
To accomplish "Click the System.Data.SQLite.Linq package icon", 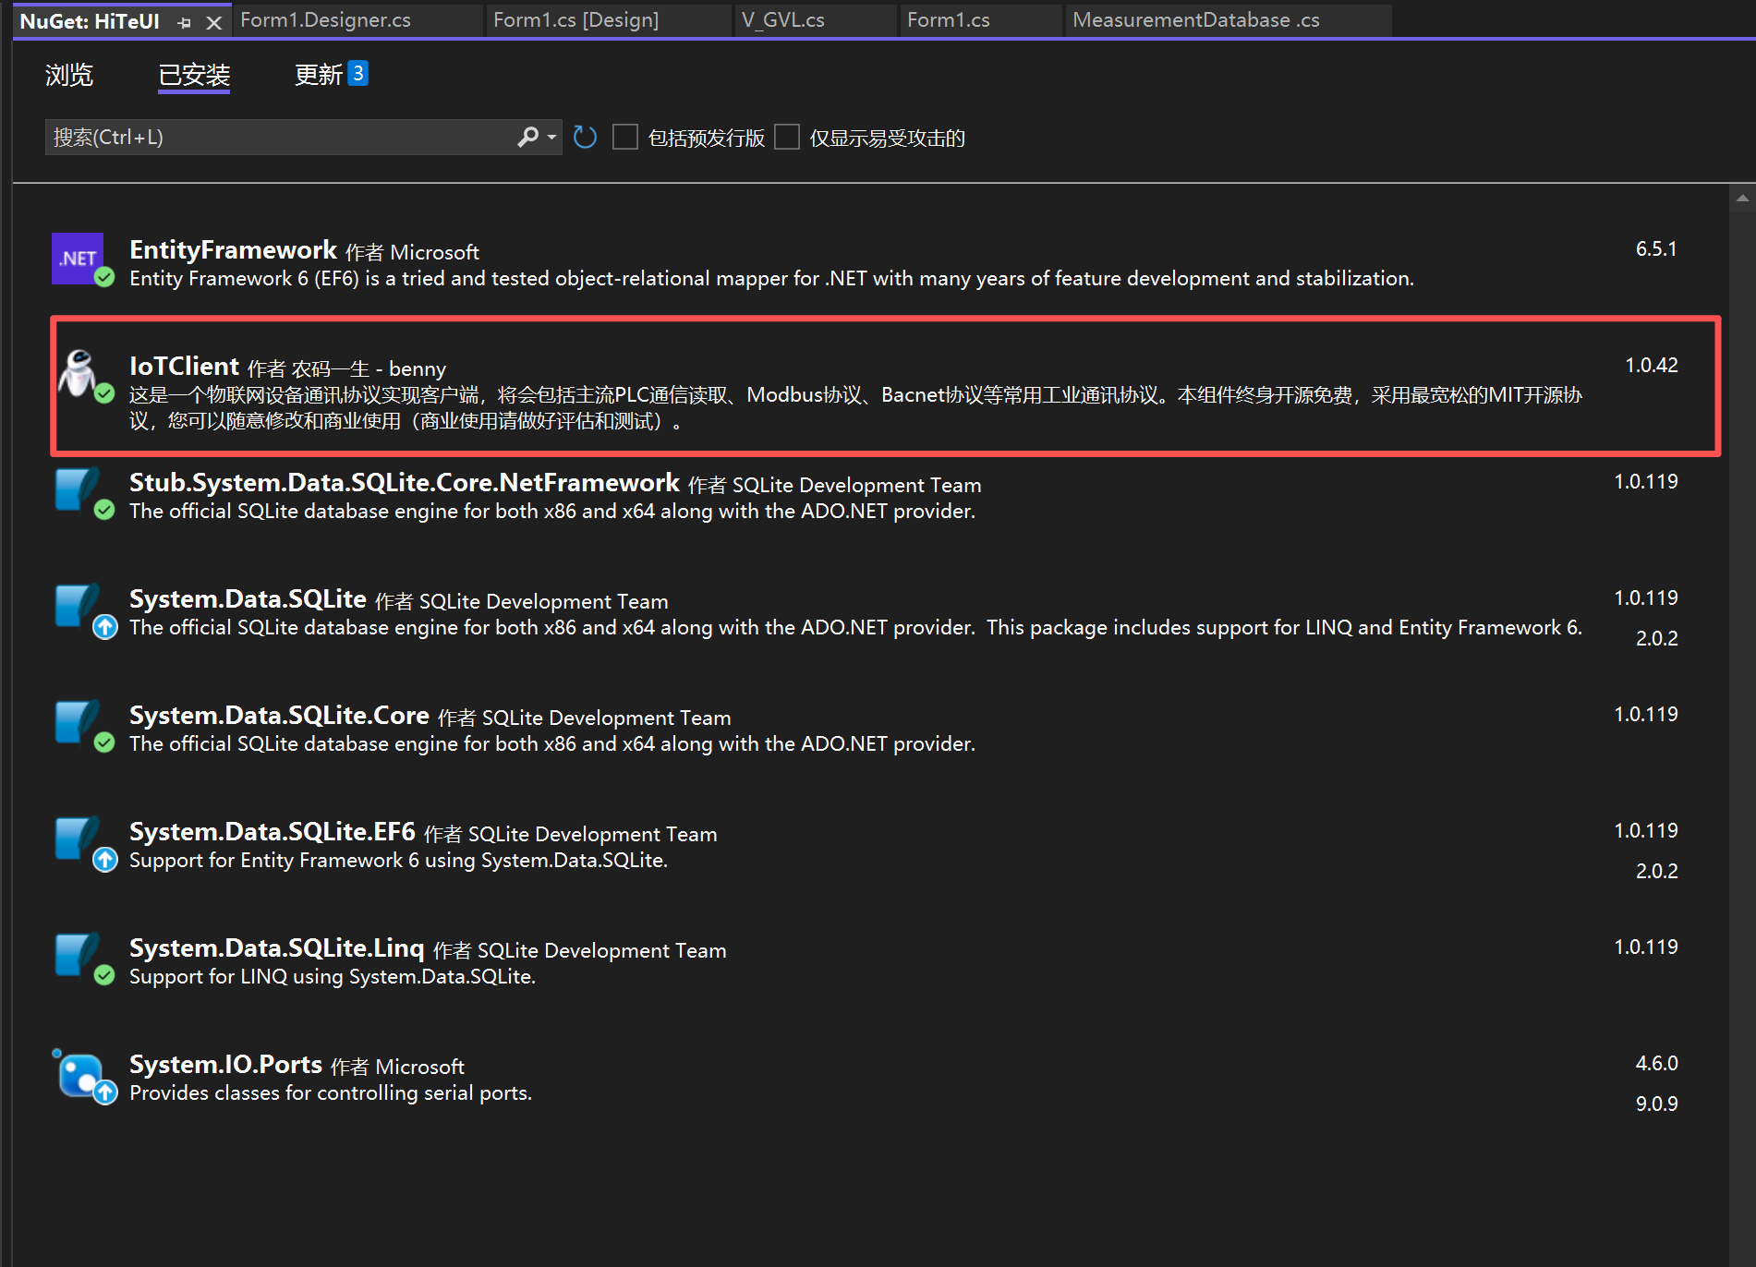I will (78, 956).
